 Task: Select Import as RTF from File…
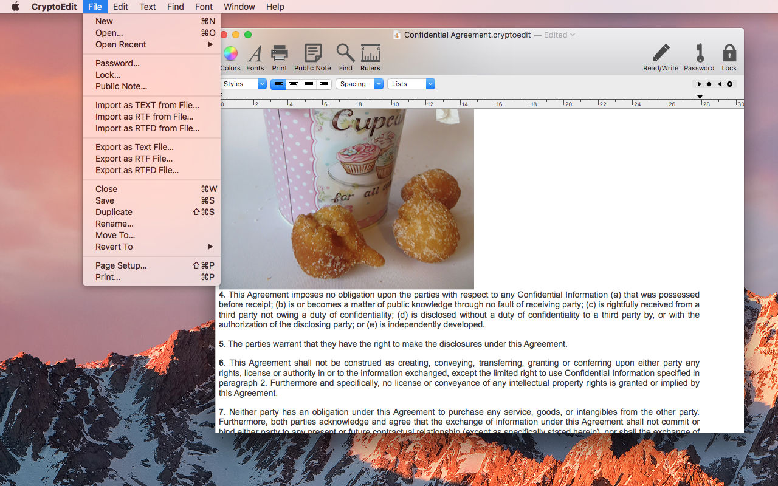pyautogui.click(x=151, y=117)
